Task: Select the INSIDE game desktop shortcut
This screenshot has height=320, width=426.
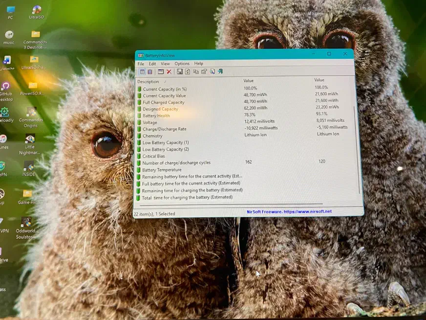Action: [28, 169]
